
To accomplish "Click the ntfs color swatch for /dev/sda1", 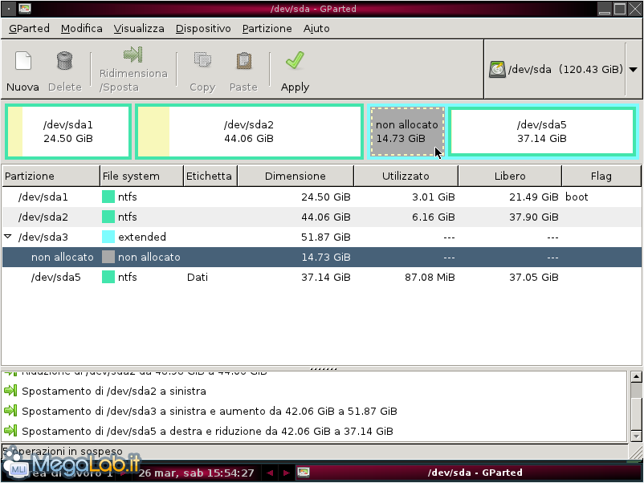I will point(108,197).
